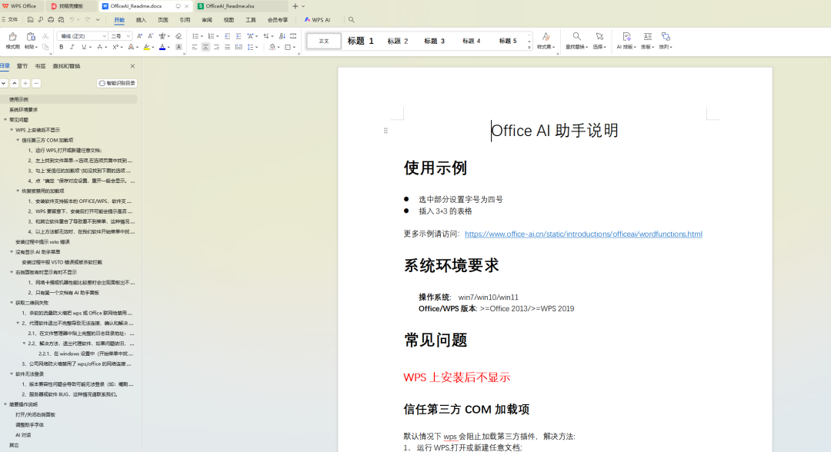The height and width of the screenshot is (452, 831).
Task: Click the search magnifier next to WPS AI
Action: [x=352, y=19]
